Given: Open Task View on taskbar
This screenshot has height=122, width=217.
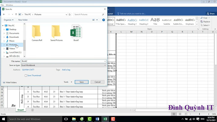Looking at the screenshot, I should 66,119.
